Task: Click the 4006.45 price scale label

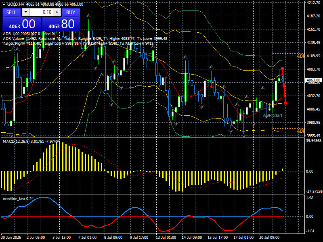Action: pos(313,109)
